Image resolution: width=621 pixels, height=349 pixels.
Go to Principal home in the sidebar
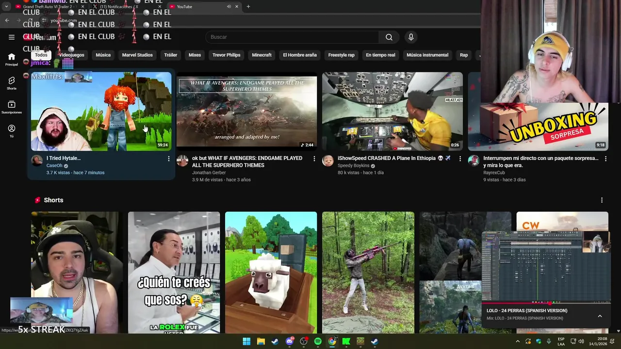(12, 60)
